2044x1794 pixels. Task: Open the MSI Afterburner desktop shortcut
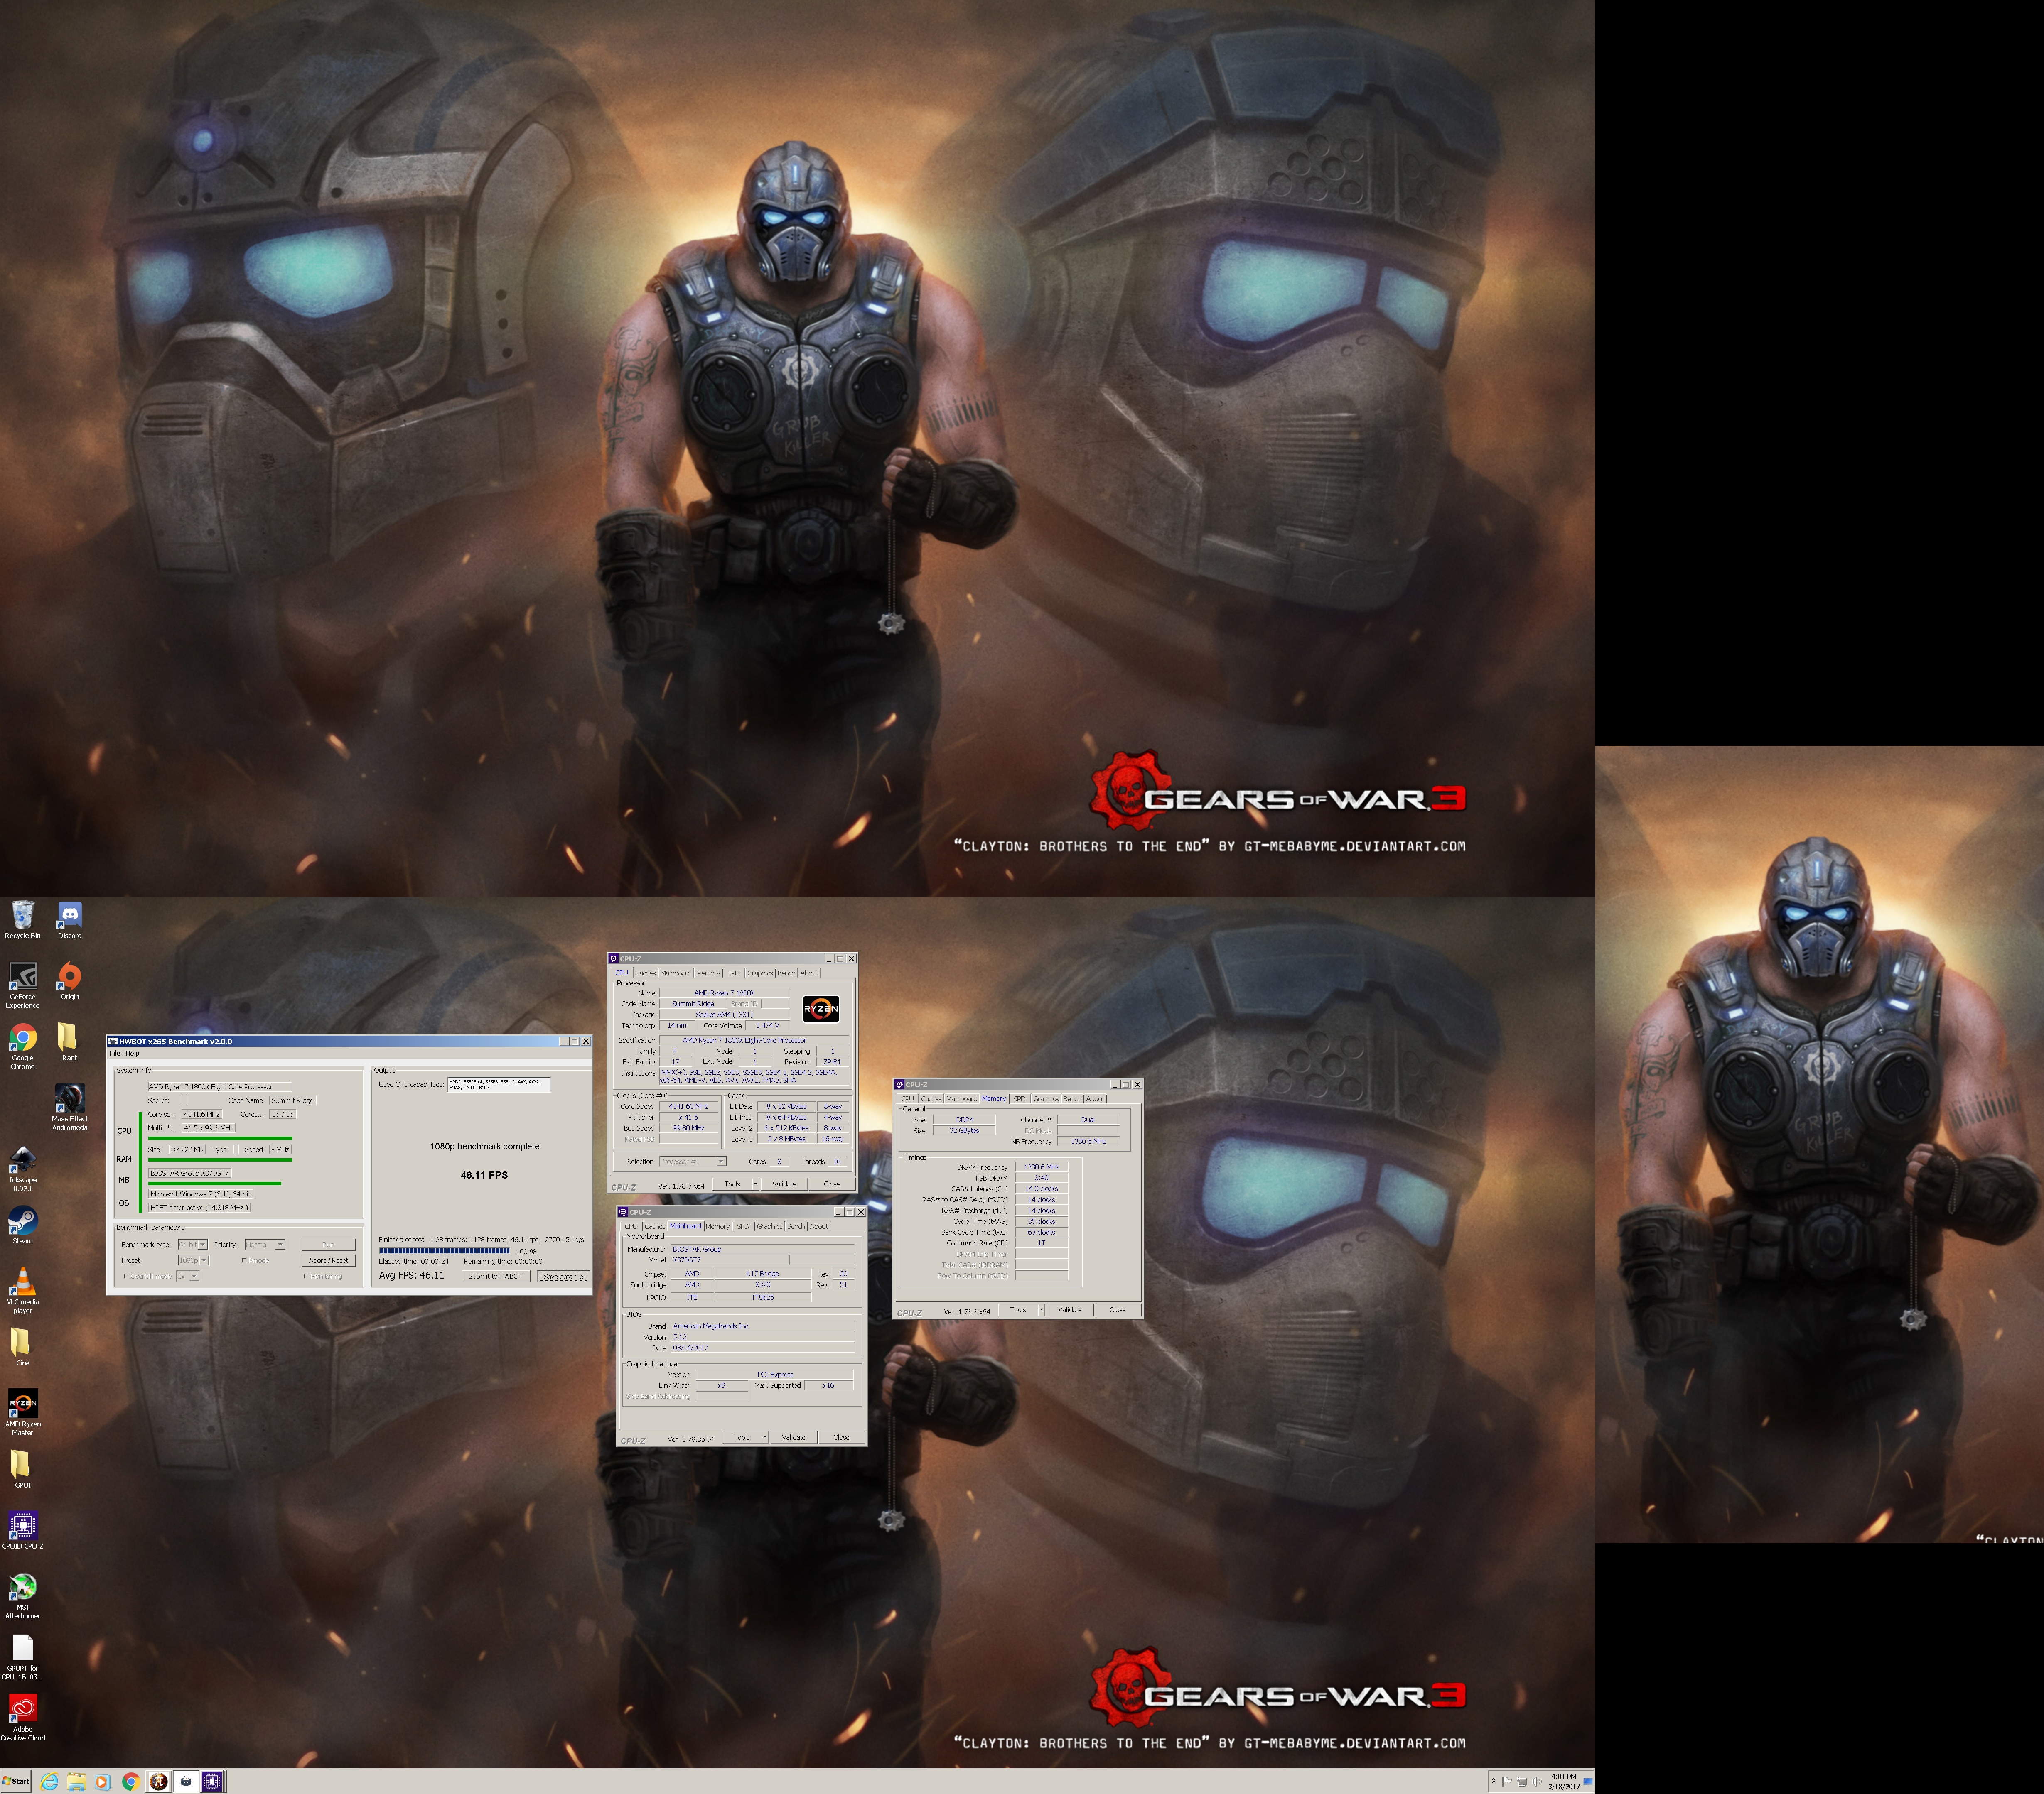point(23,1595)
